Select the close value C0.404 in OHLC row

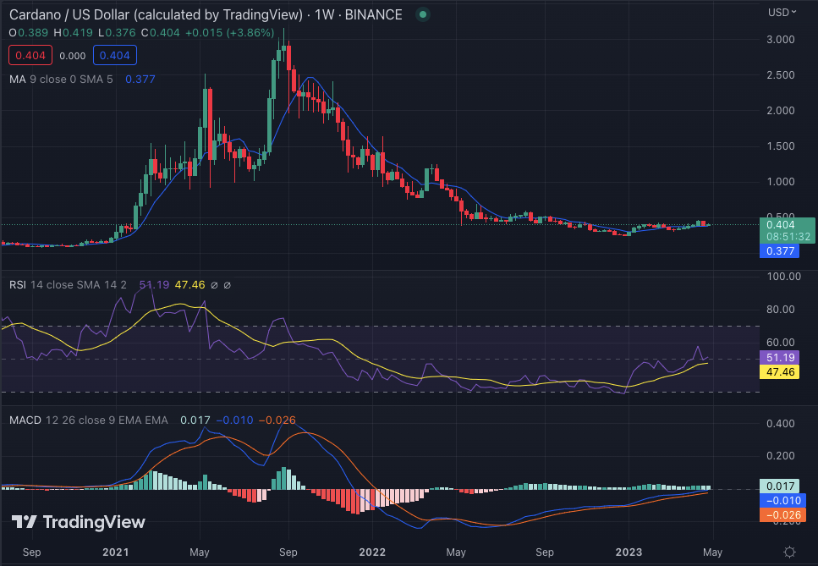161,32
